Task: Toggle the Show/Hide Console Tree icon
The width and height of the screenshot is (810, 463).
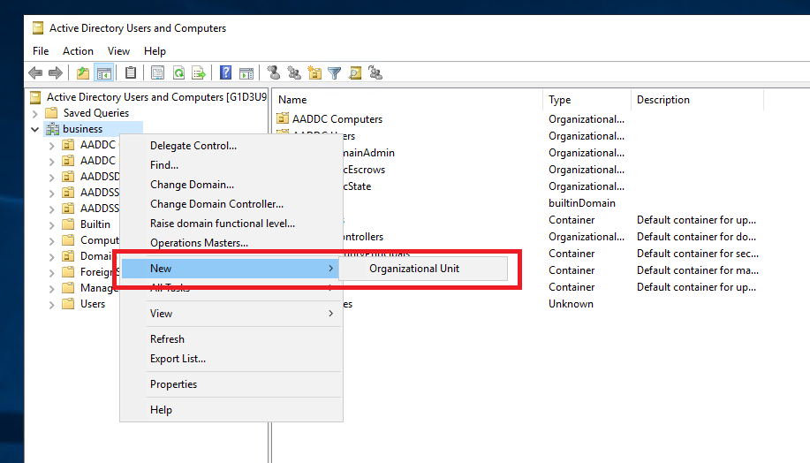Action: pos(104,72)
